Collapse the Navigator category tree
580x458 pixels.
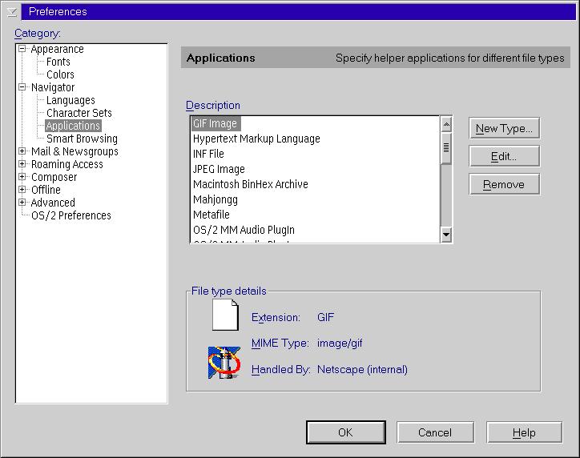pos(22,87)
